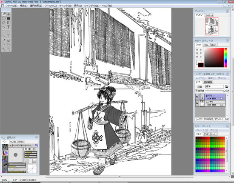Screen dimensions: 234x183
Task: Click the pin icon on Color Window header
Action: 227,40
